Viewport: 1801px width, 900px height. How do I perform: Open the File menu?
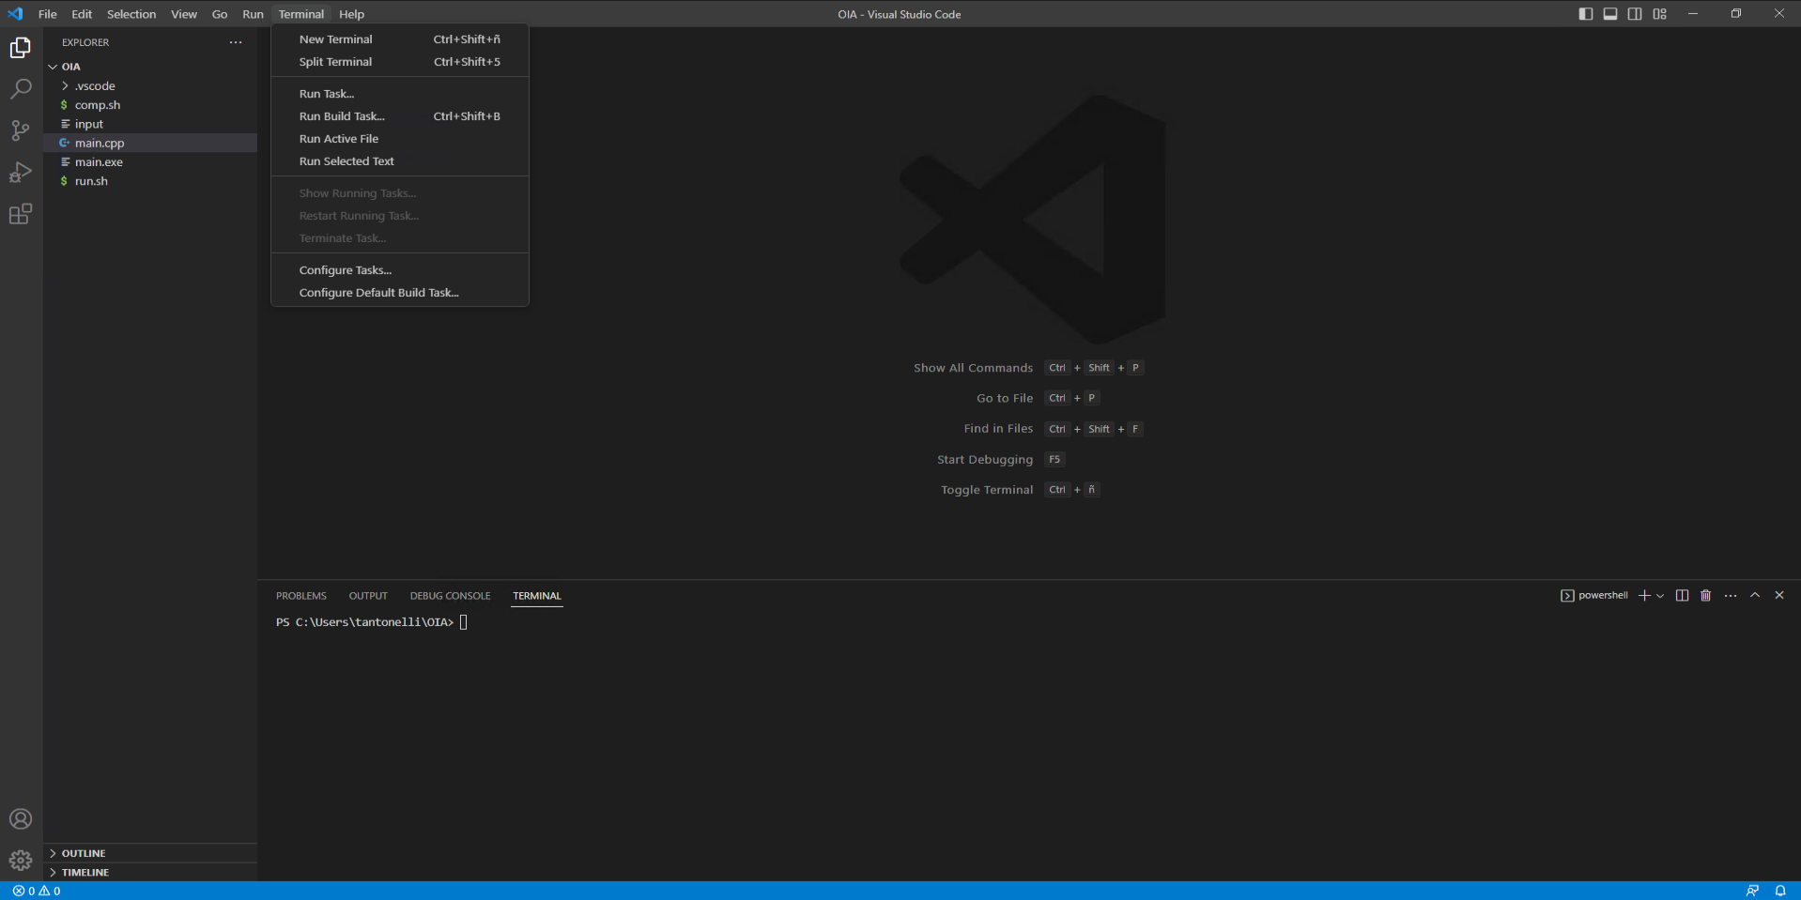tap(48, 14)
